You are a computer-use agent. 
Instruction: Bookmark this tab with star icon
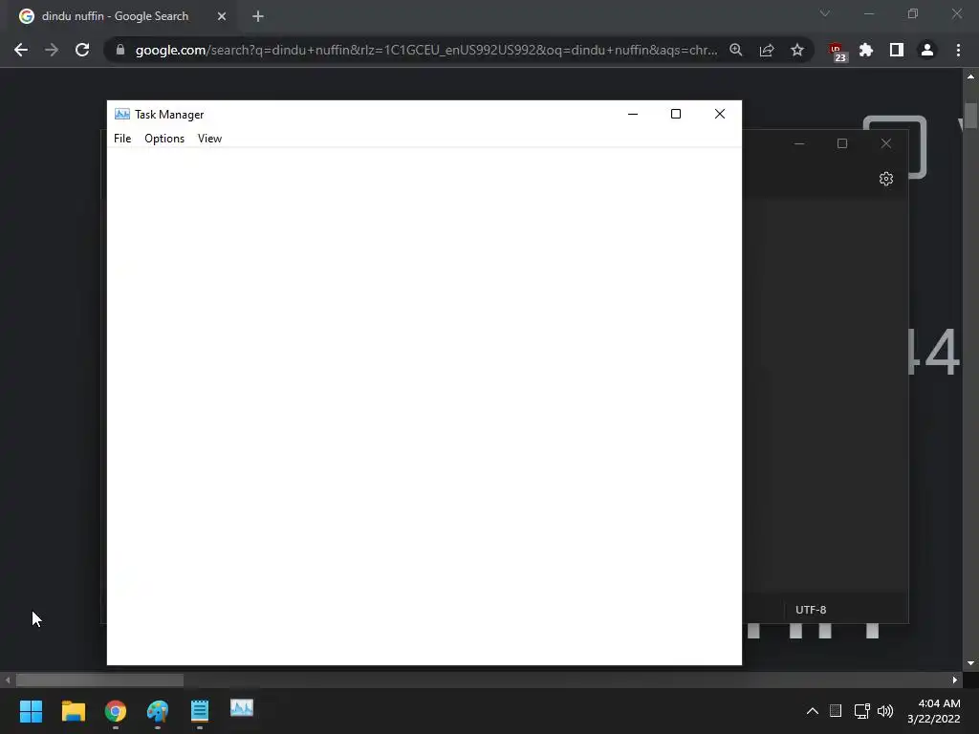pyautogui.click(x=797, y=50)
